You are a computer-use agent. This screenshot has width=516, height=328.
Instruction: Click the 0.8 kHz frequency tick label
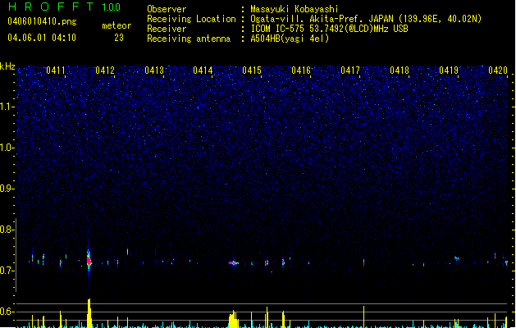tap(7, 230)
